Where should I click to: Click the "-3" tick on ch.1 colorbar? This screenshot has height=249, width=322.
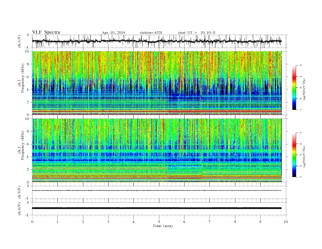click(300, 66)
